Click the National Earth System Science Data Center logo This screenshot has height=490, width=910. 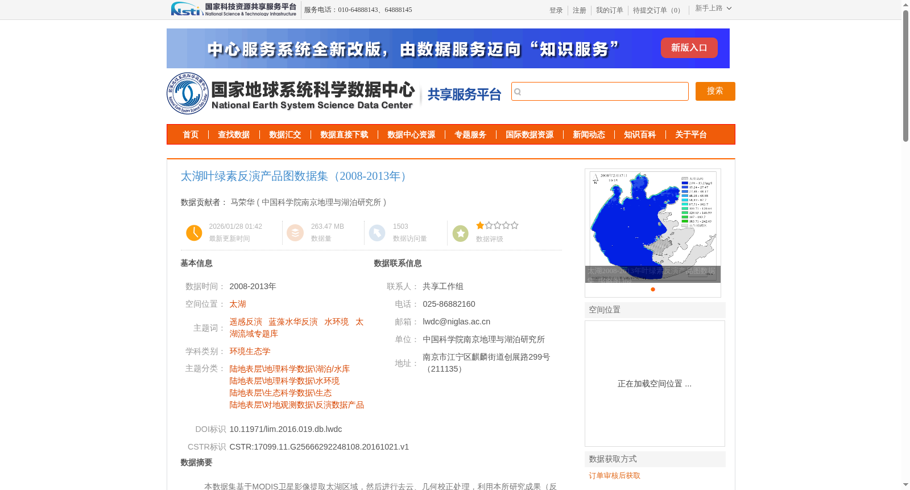coord(291,93)
